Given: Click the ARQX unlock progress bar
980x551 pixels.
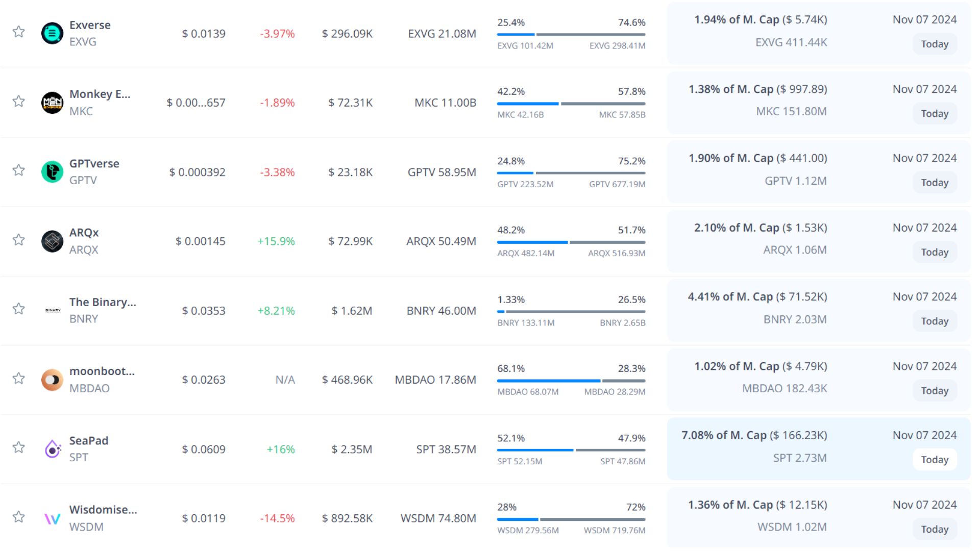Looking at the screenshot, I should [571, 242].
